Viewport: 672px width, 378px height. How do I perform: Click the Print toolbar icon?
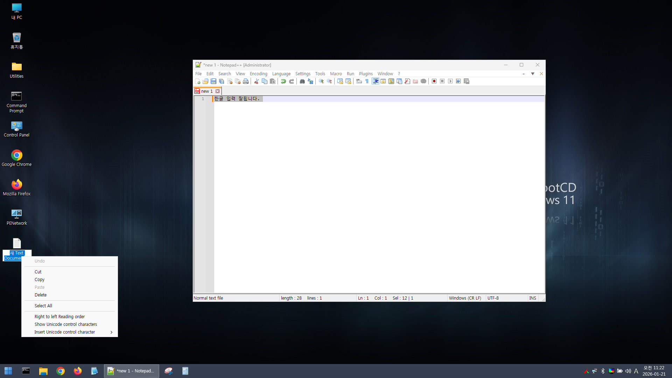[246, 81]
